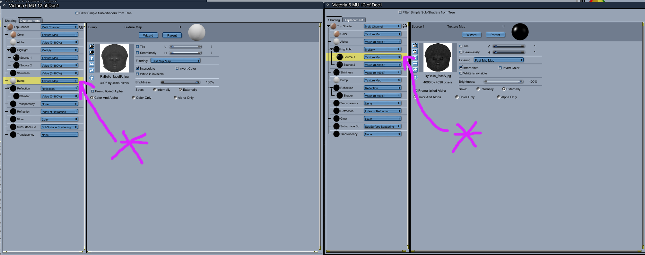Click the Wizard button in the right window

click(x=472, y=35)
